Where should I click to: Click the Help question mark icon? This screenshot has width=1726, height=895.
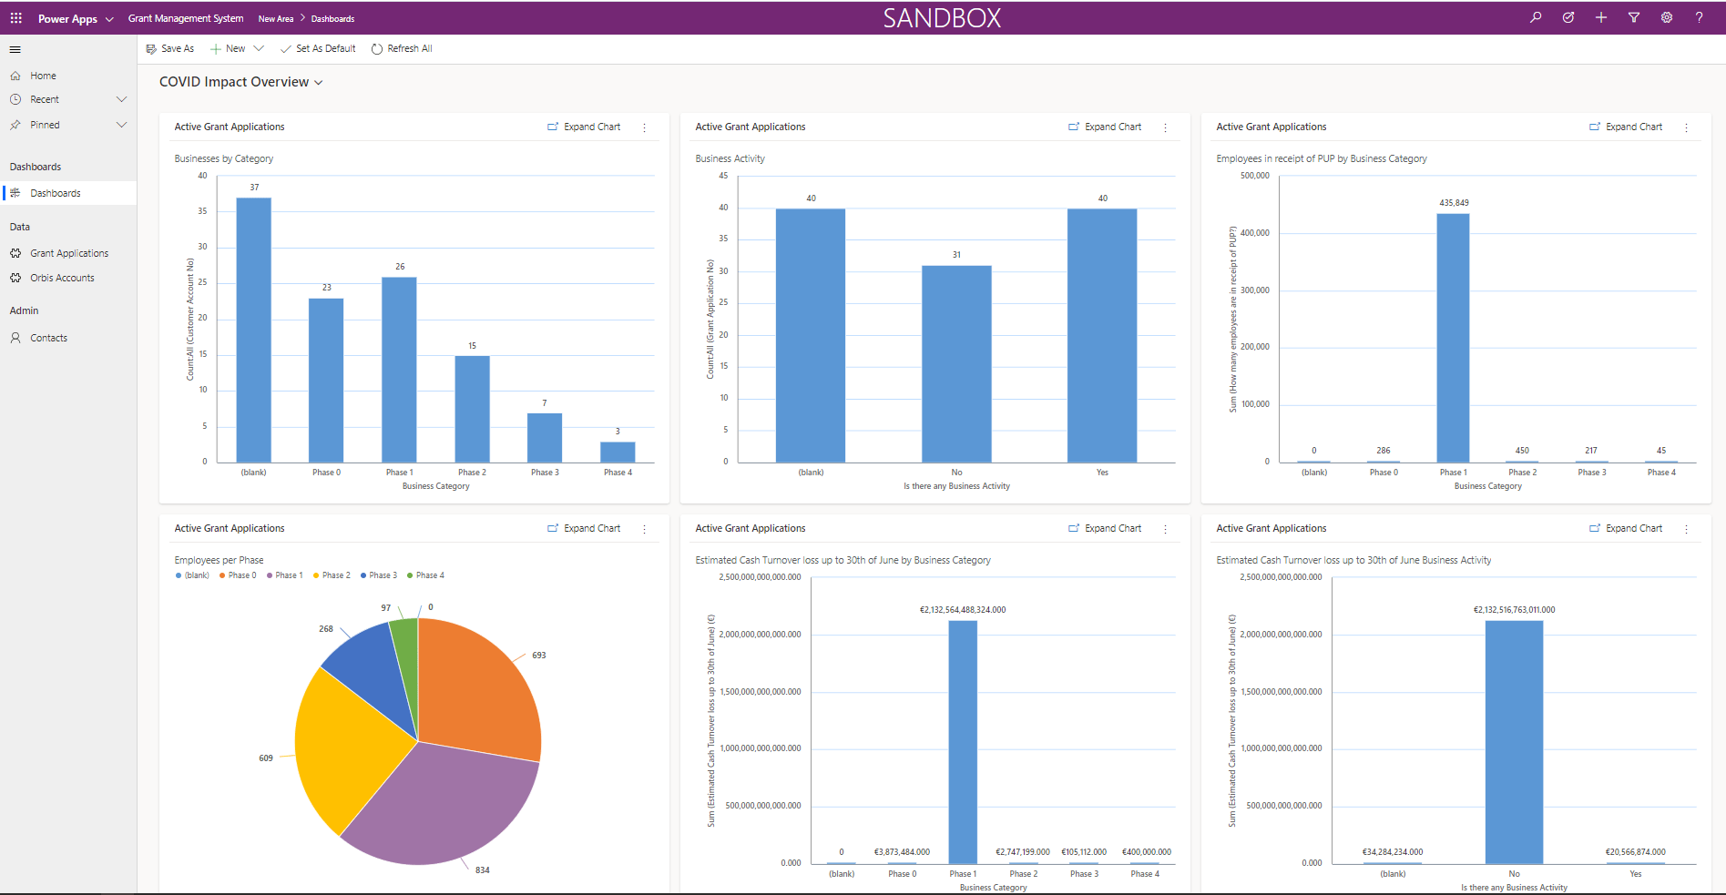pyautogui.click(x=1698, y=17)
